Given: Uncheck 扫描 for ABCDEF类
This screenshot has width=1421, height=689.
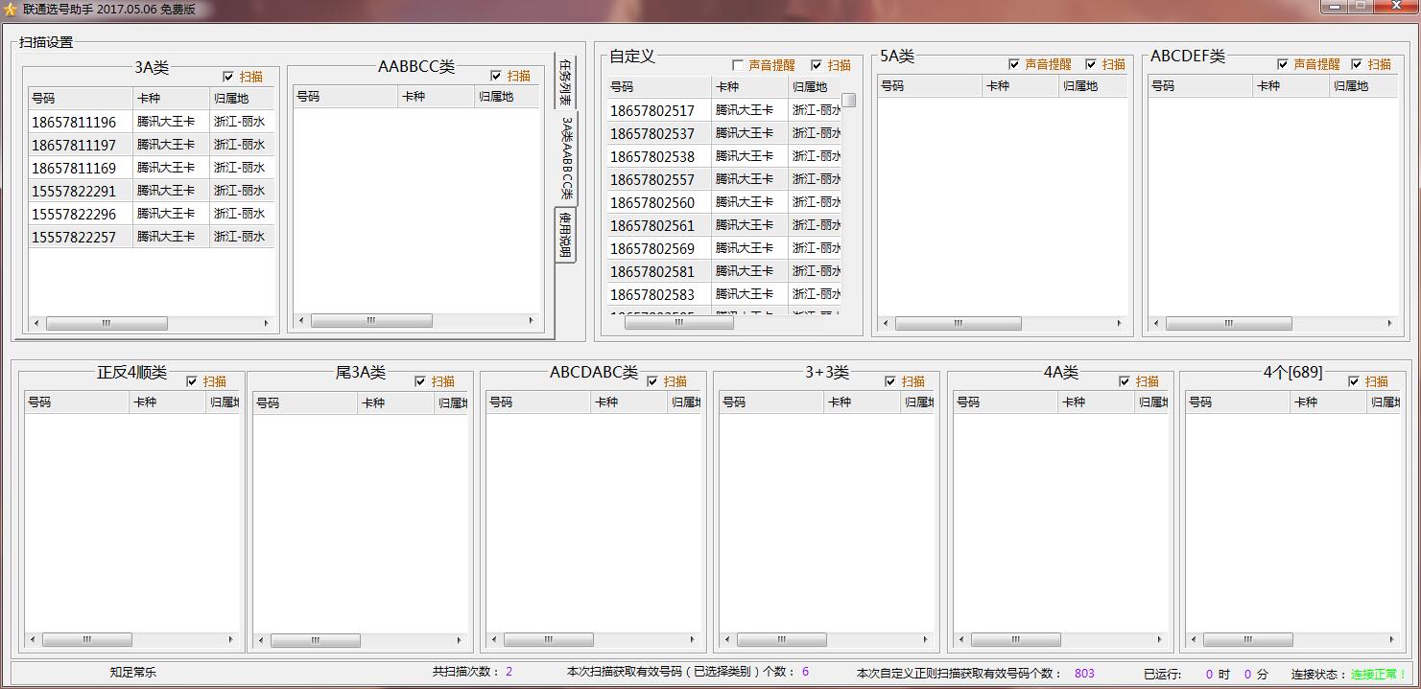Looking at the screenshot, I should click(x=1357, y=64).
